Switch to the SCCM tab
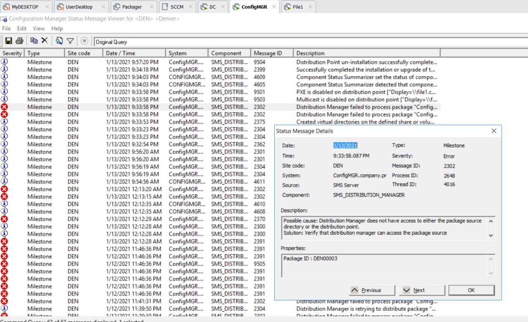This screenshot has width=528, height=322. point(177,7)
